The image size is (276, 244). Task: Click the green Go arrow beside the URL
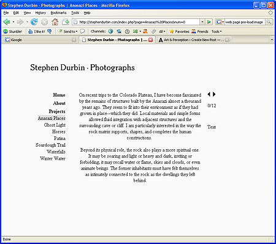point(209,22)
